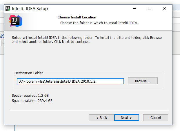The width and height of the screenshot is (180, 131).
Task: Close the IntelliJ IDEA Setup dialog
Action: pyautogui.click(x=165, y=8)
